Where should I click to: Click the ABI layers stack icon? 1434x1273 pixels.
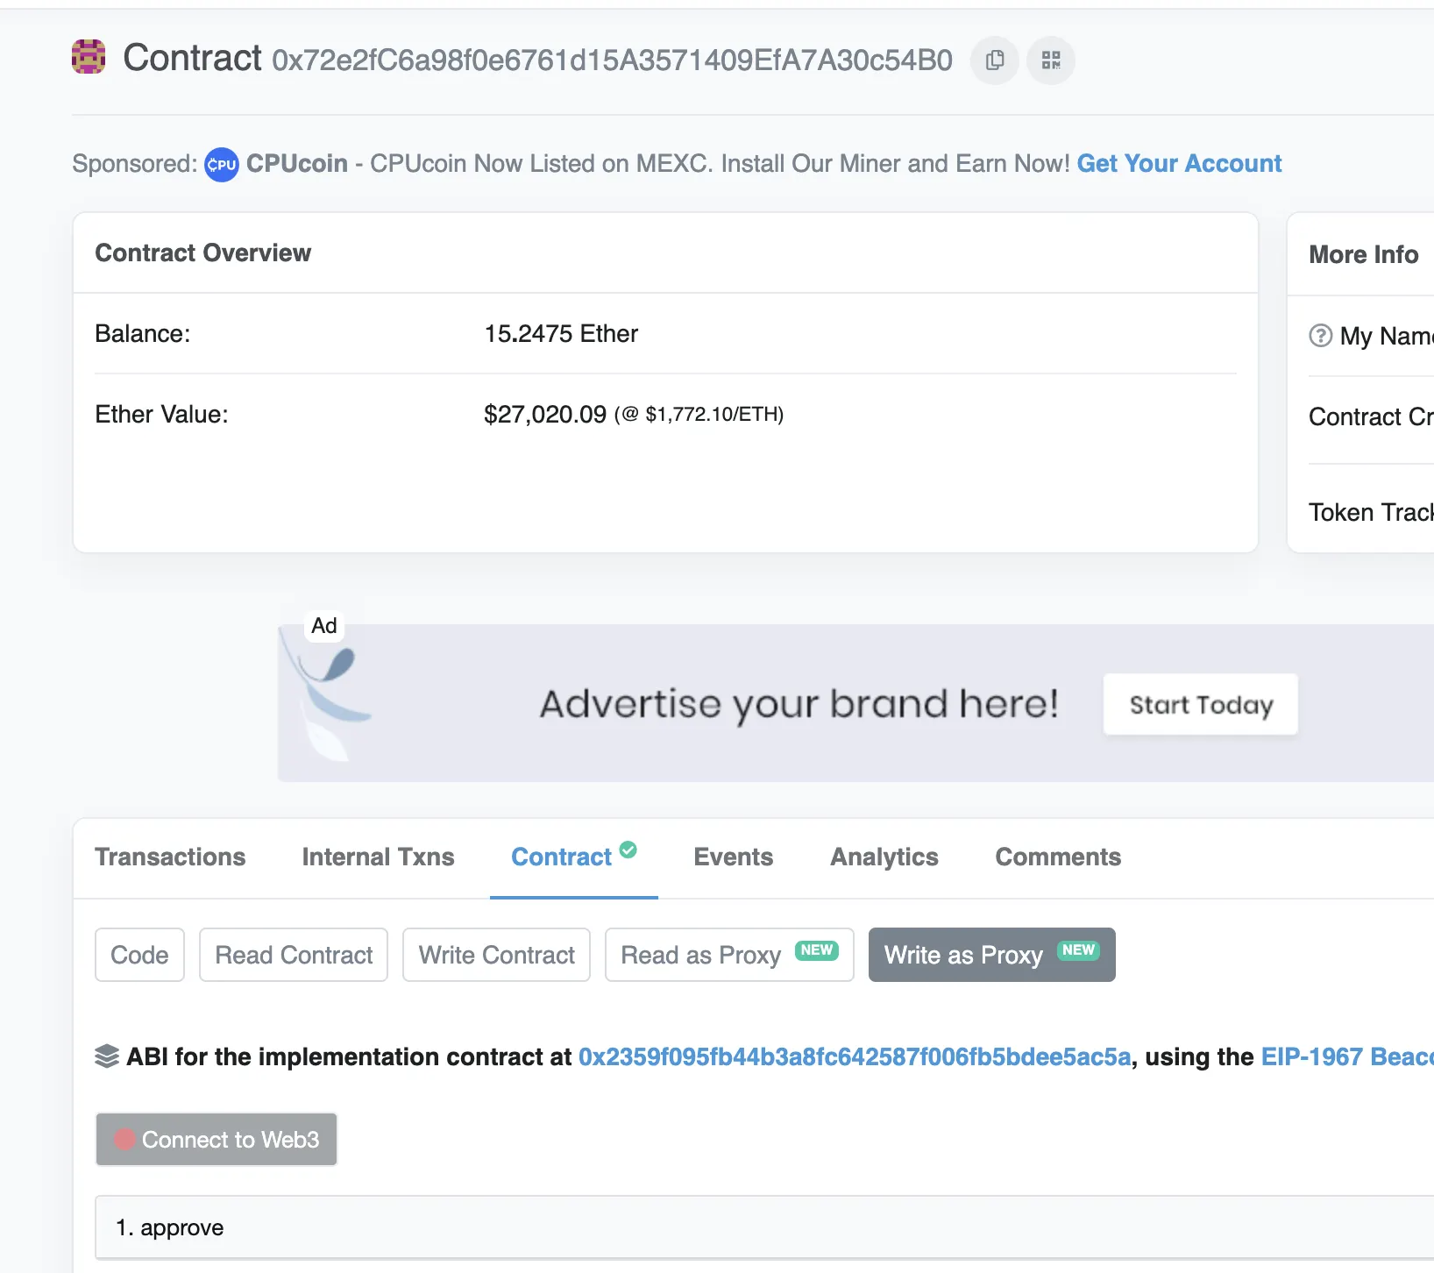point(107,1056)
